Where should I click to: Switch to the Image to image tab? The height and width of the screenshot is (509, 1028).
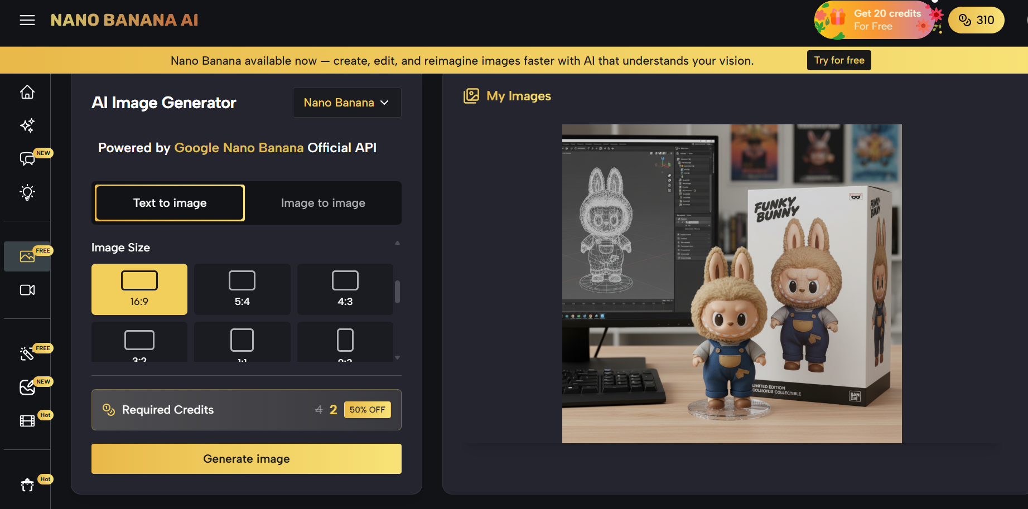(323, 203)
